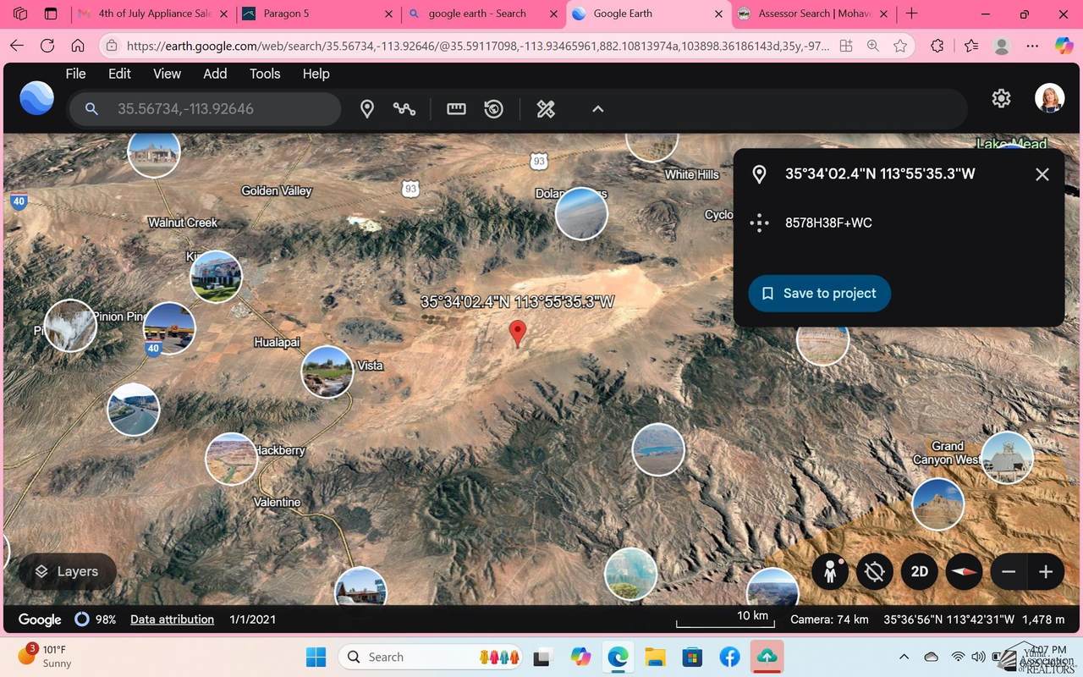The image size is (1083, 677).
Task: Select the Draw path tool icon
Action: point(404,108)
